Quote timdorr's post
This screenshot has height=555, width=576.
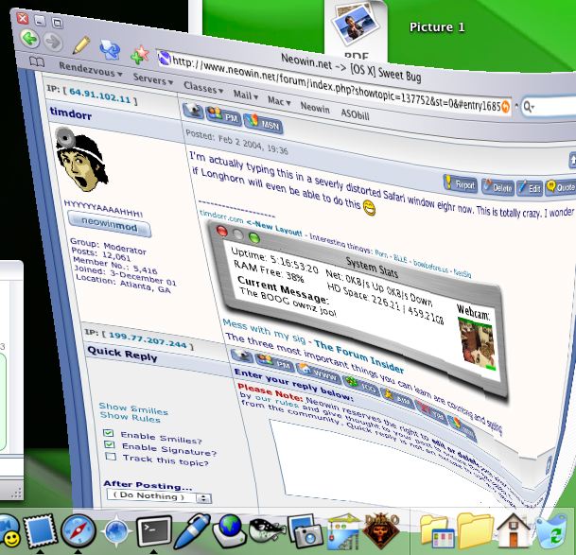tap(561, 187)
